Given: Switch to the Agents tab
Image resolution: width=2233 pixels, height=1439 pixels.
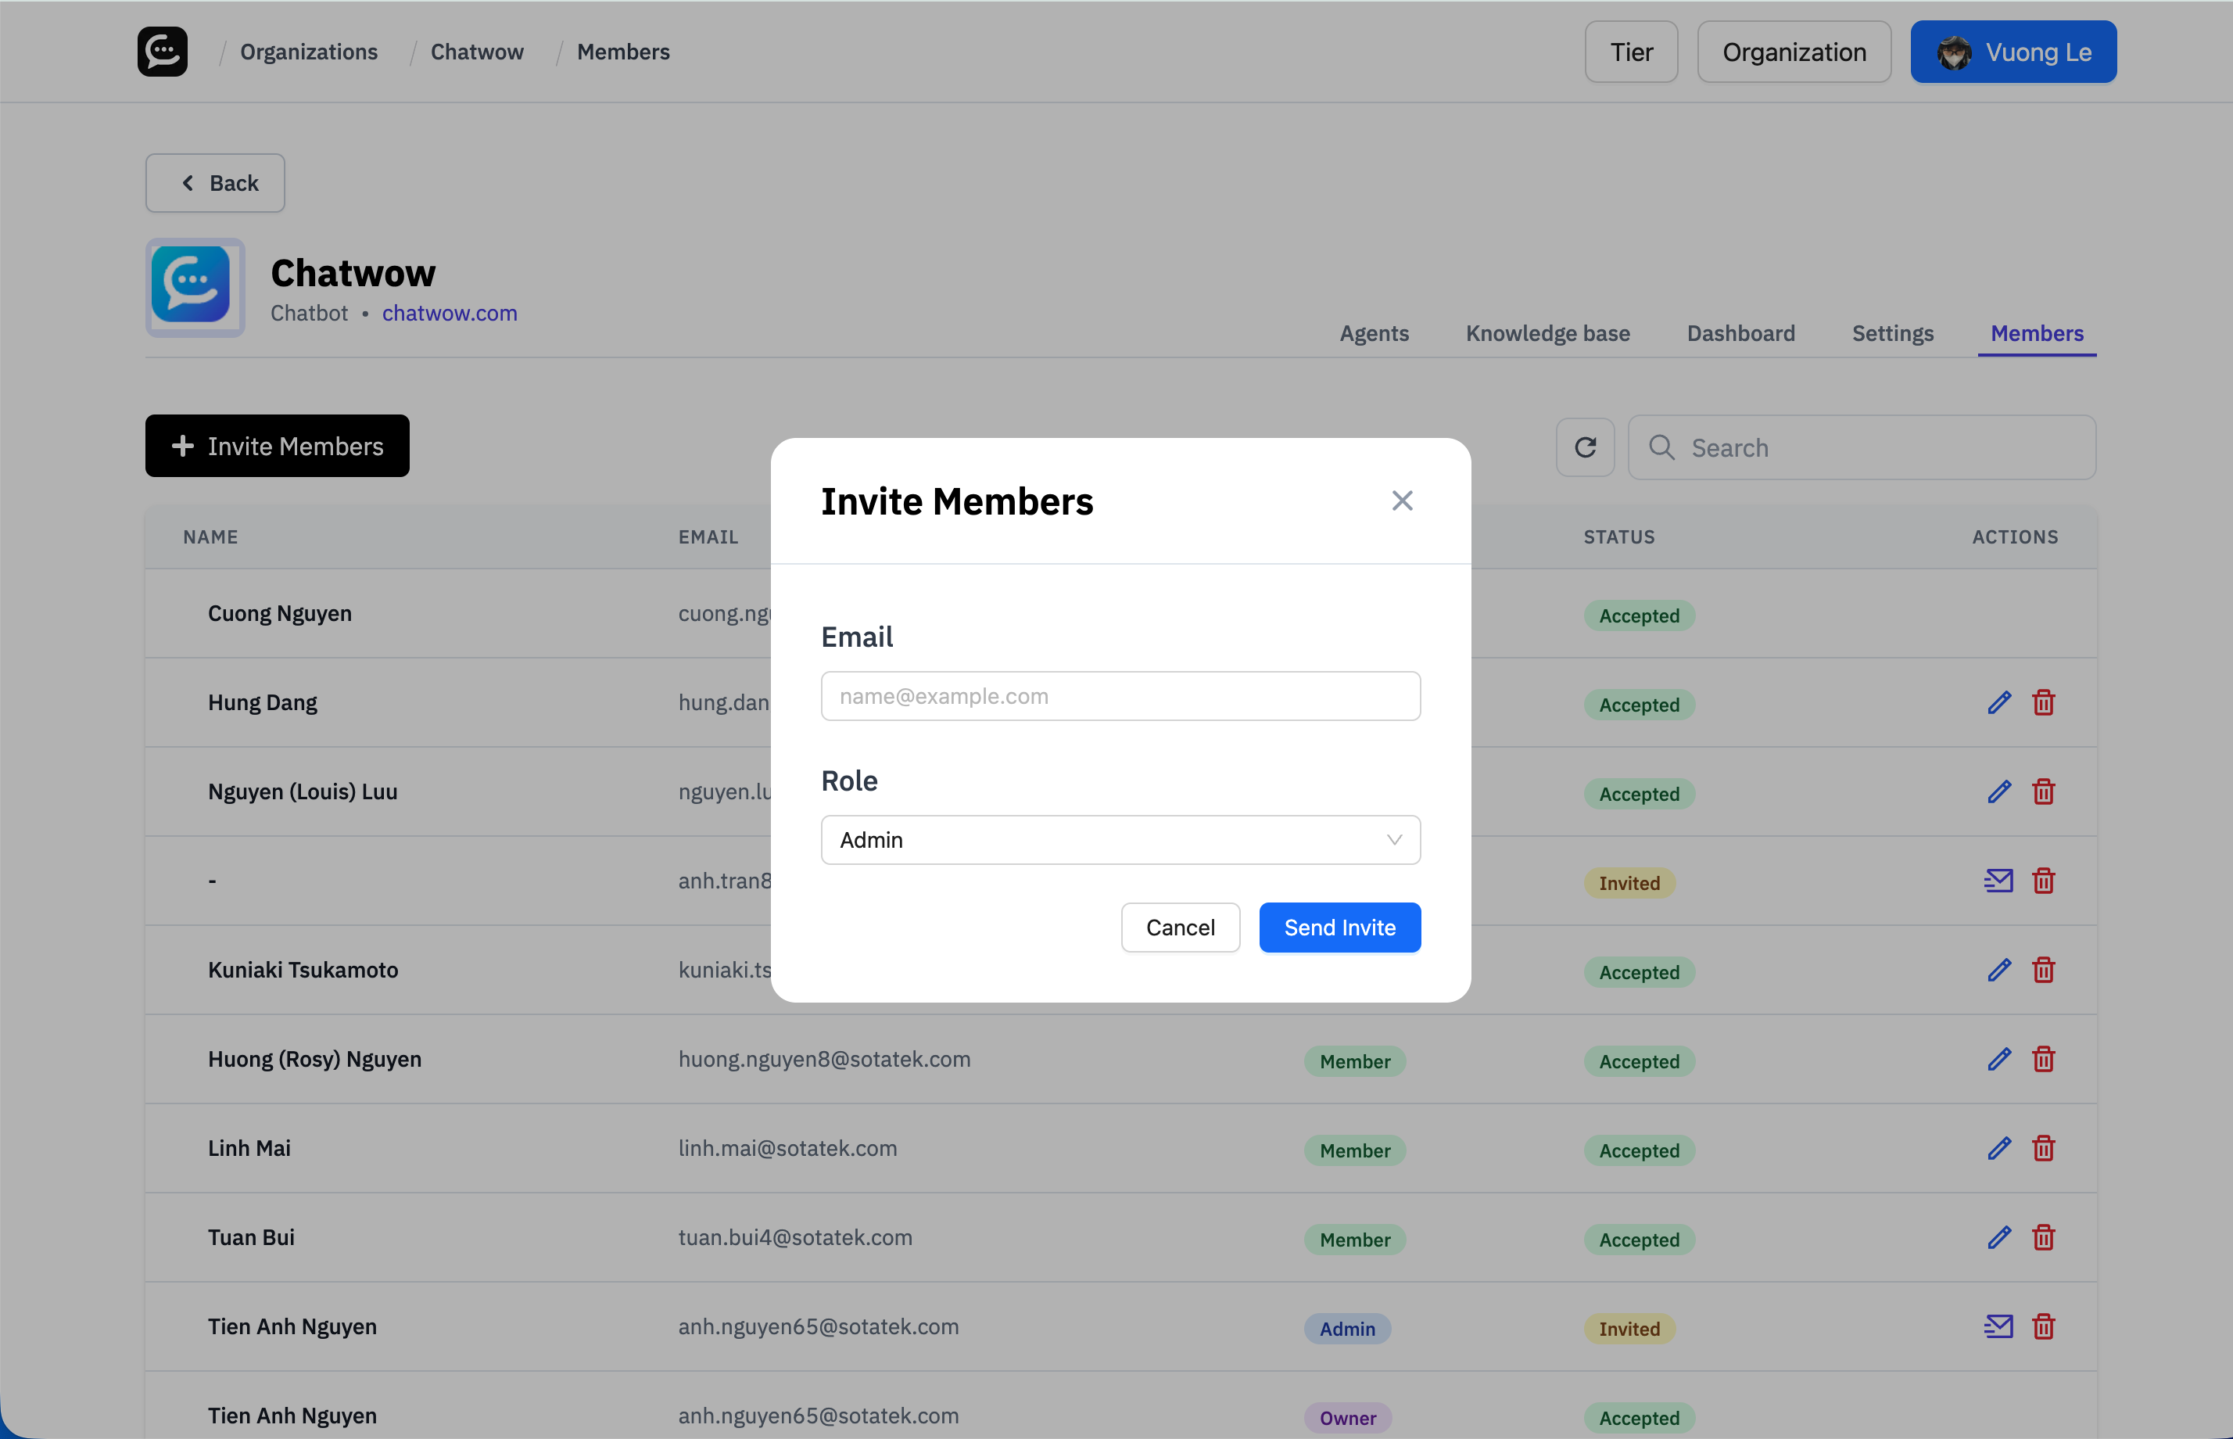Looking at the screenshot, I should pos(1373,334).
